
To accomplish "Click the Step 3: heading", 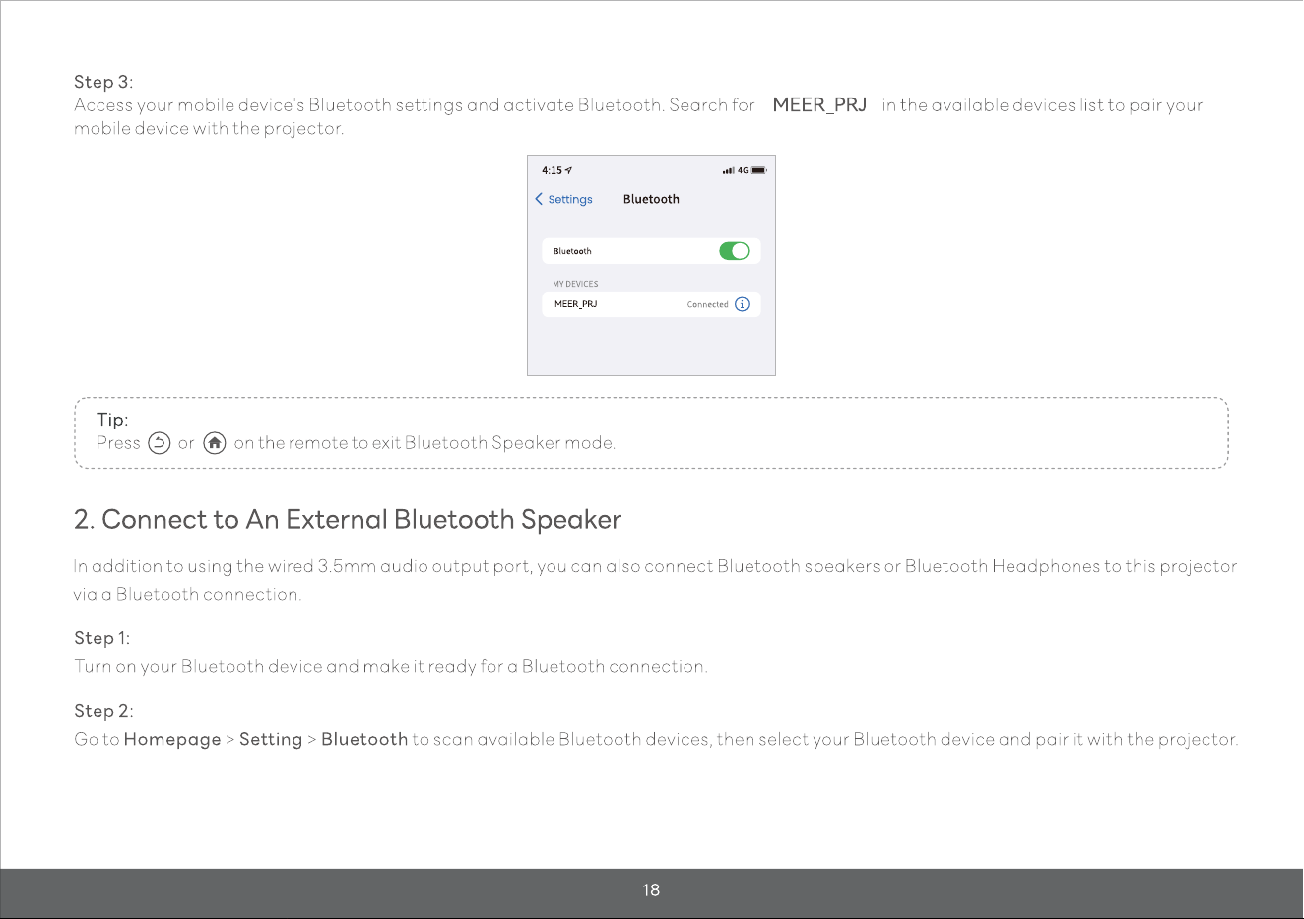I will point(103,82).
